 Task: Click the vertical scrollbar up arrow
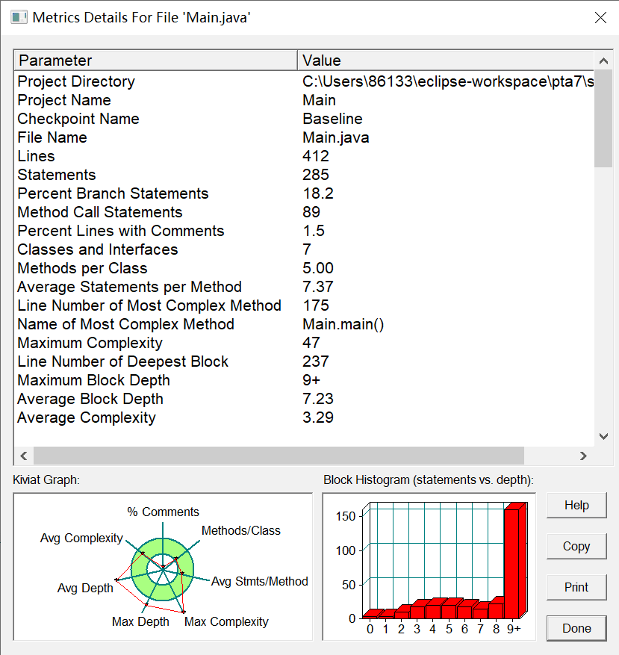(603, 61)
